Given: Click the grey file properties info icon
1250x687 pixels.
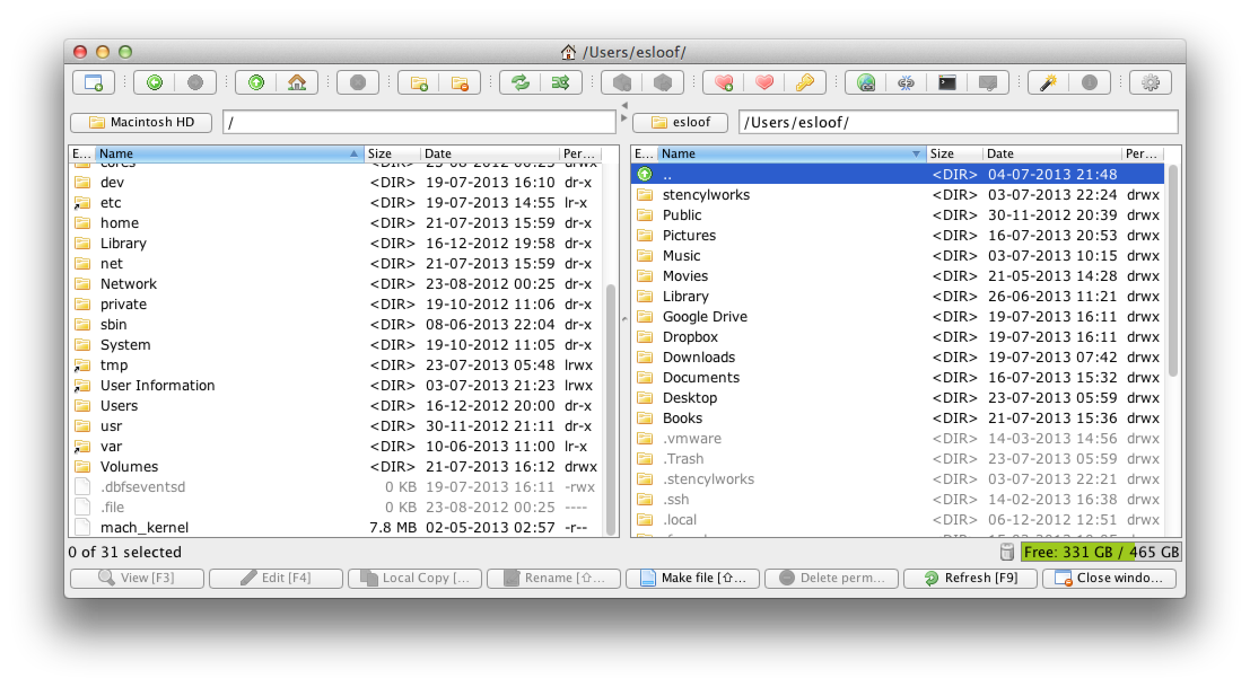Looking at the screenshot, I should [x=1090, y=83].
